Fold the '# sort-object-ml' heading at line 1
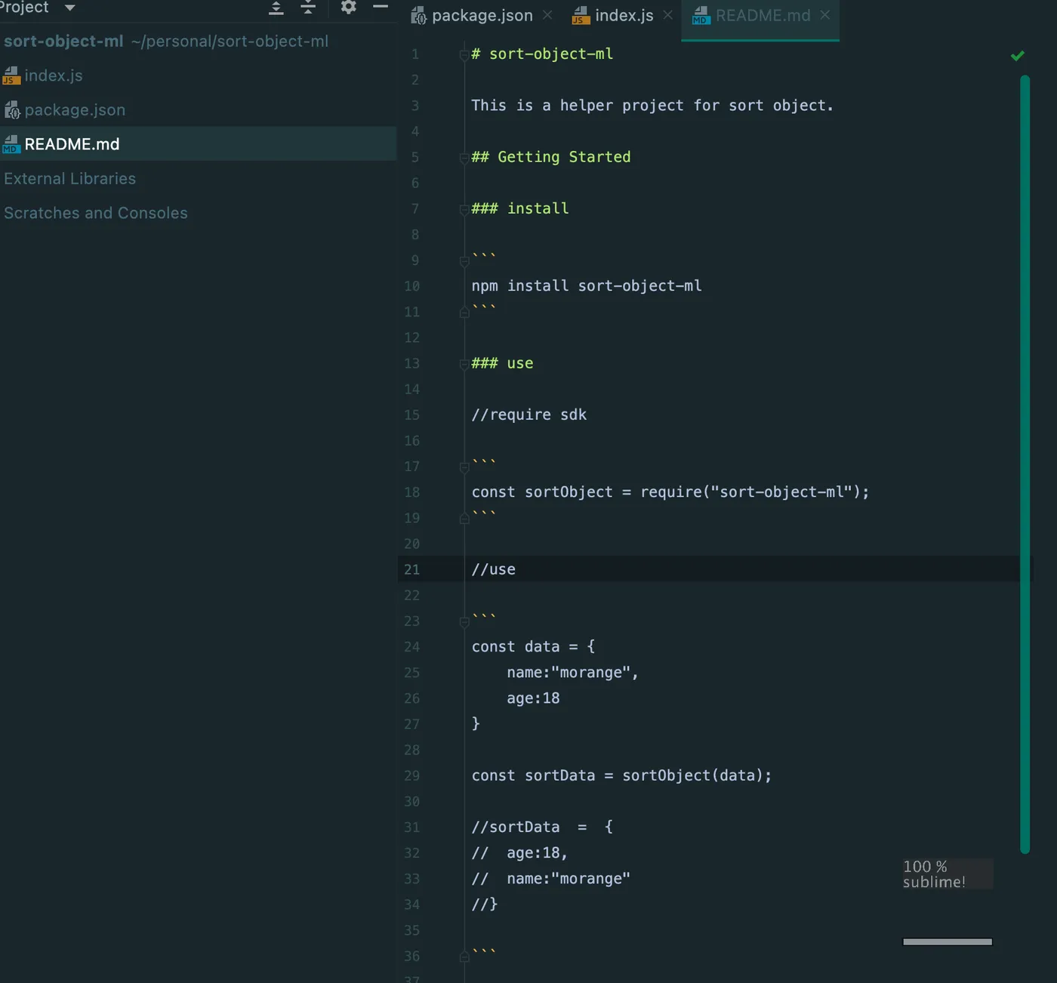The image size is (1057, 983). pyautogui.click(x=464, y=54)
